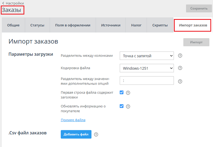The height and width of the screenshot is (147, 213).
Task: Click help icon next to Добавить файл
Action: pos(96,134)
